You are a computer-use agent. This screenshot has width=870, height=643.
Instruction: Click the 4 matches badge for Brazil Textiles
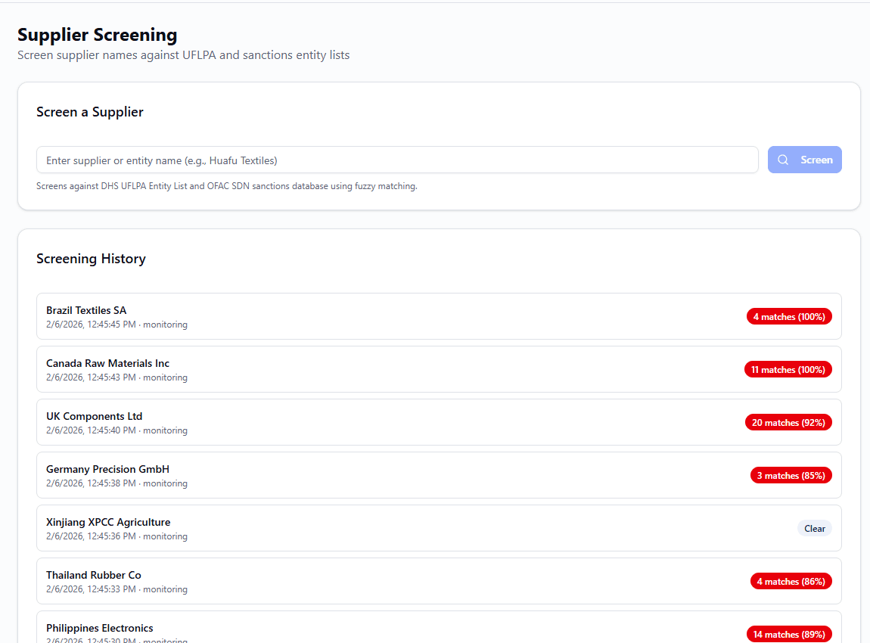[x=789, y=316]
